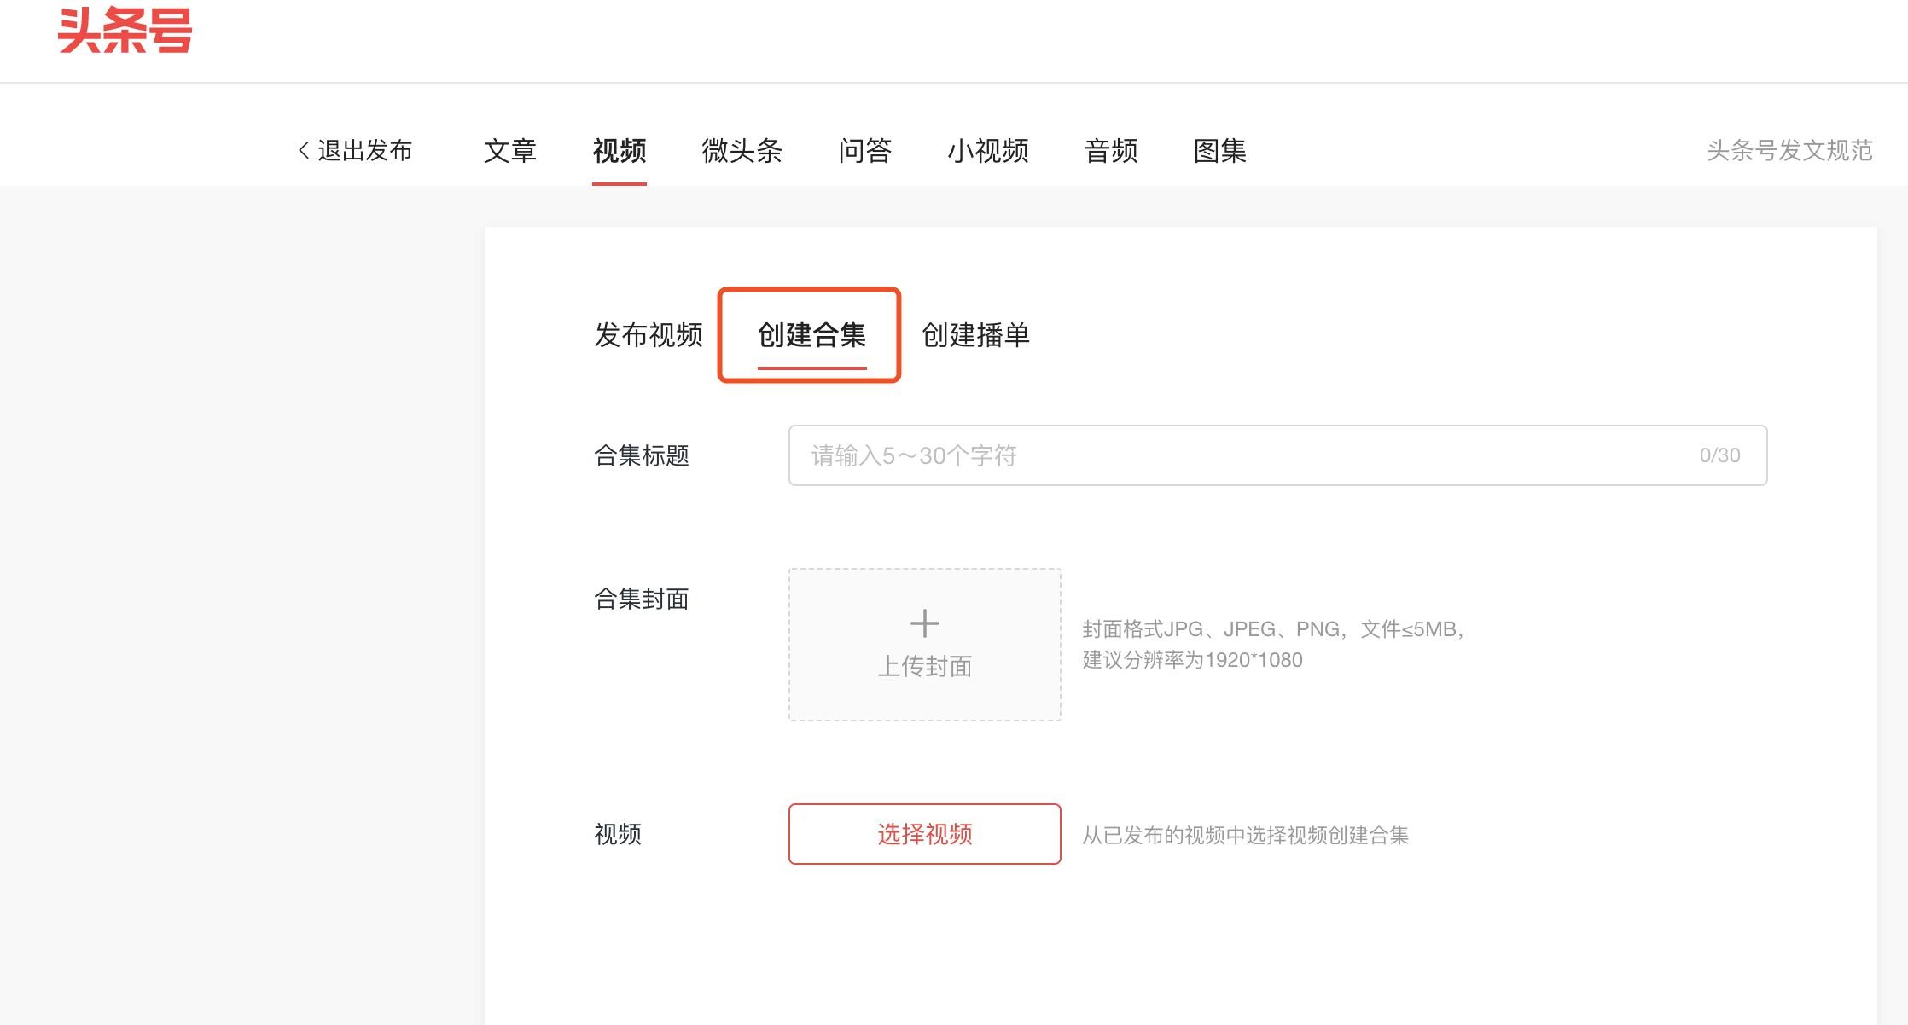This screenshot has width=1908, height=1025.
Task: Switch to the 创建播单 sub-tab
Action: point(975,334)
